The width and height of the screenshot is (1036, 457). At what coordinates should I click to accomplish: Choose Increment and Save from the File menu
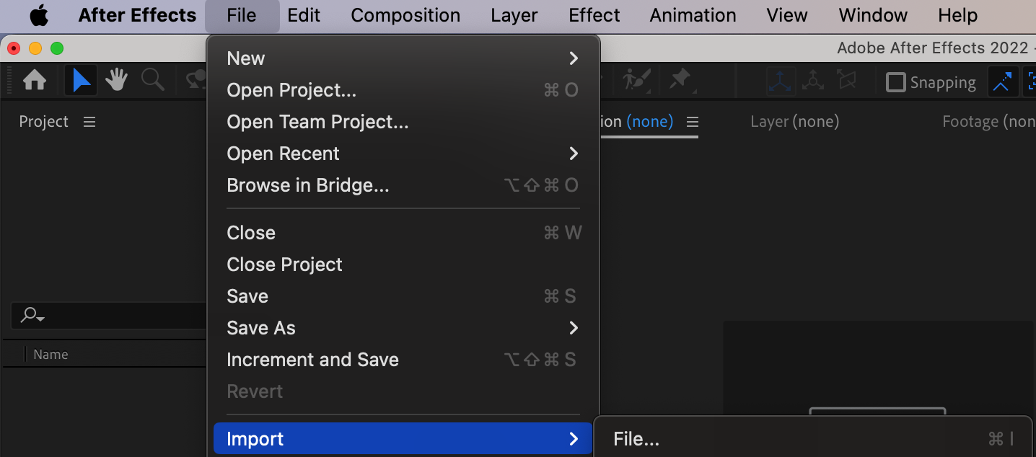tap(312, 360)
